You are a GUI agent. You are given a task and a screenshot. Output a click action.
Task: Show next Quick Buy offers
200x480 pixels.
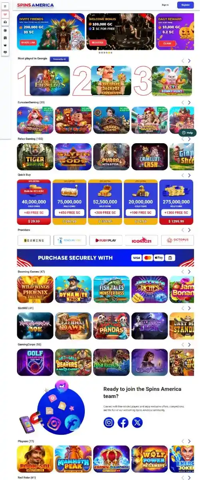pos(189,175)
